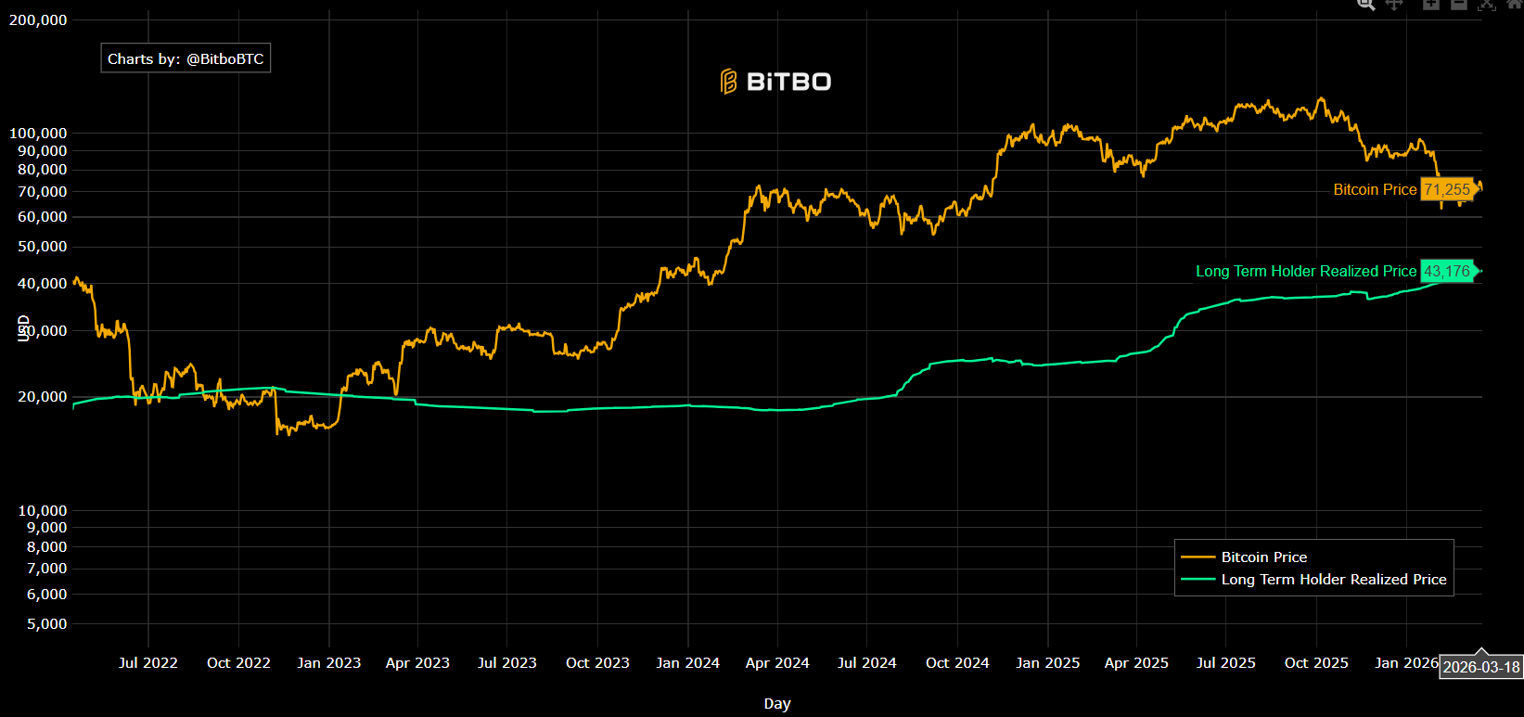Click the 7,000 y-axis label
This screenshot has width=1524, height=717.
point(46,568)
